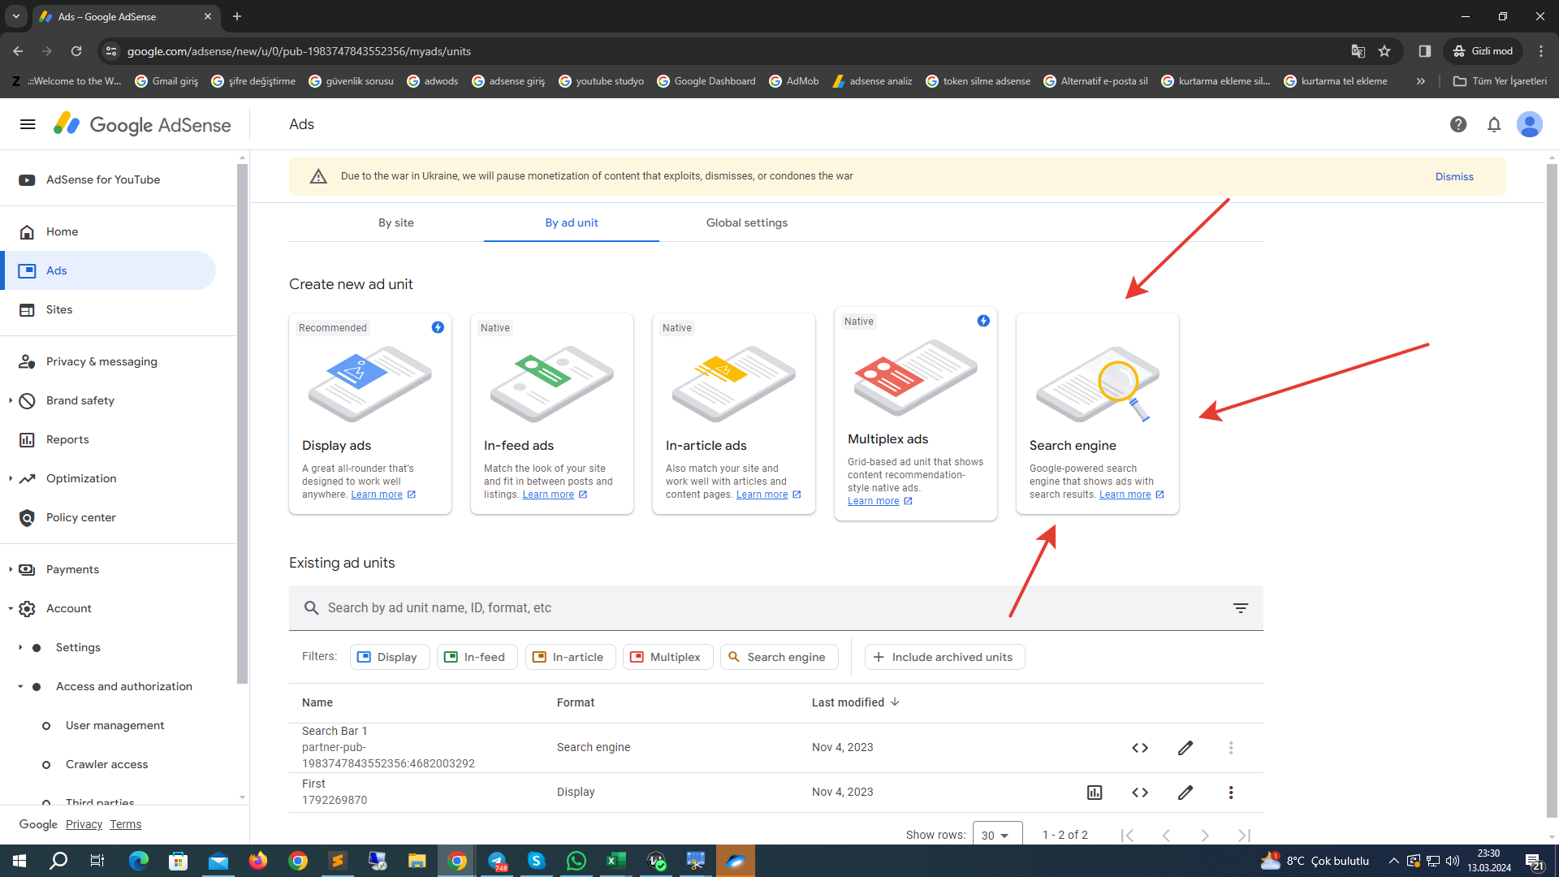Toggle the In-feed filter chip
Viewport: 1559px width, 877px height.
(x=477, y=657)
